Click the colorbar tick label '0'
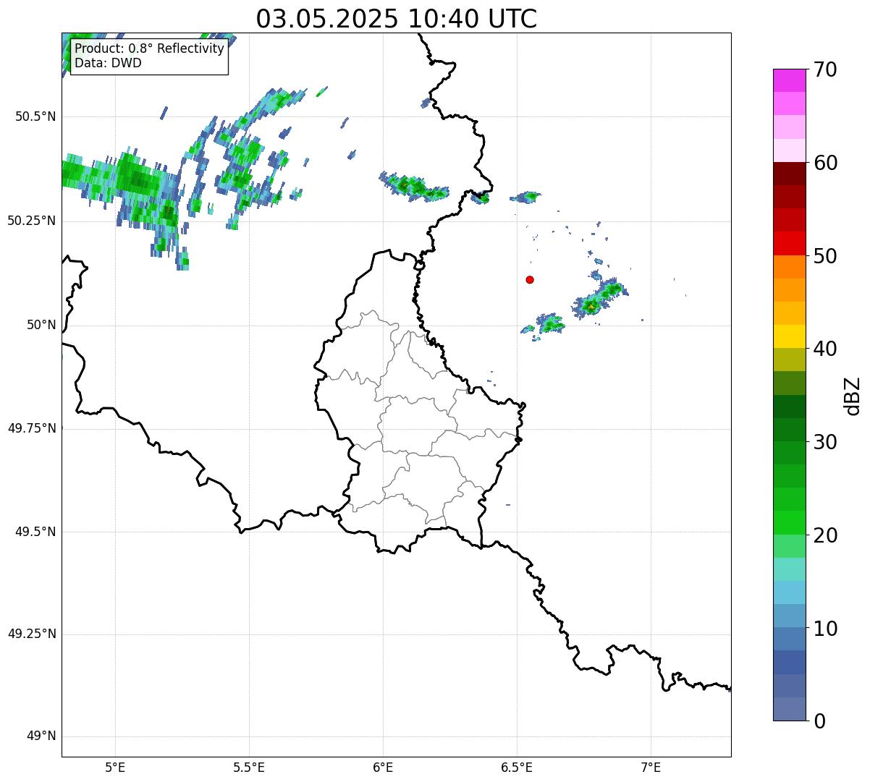 [819, 721]
